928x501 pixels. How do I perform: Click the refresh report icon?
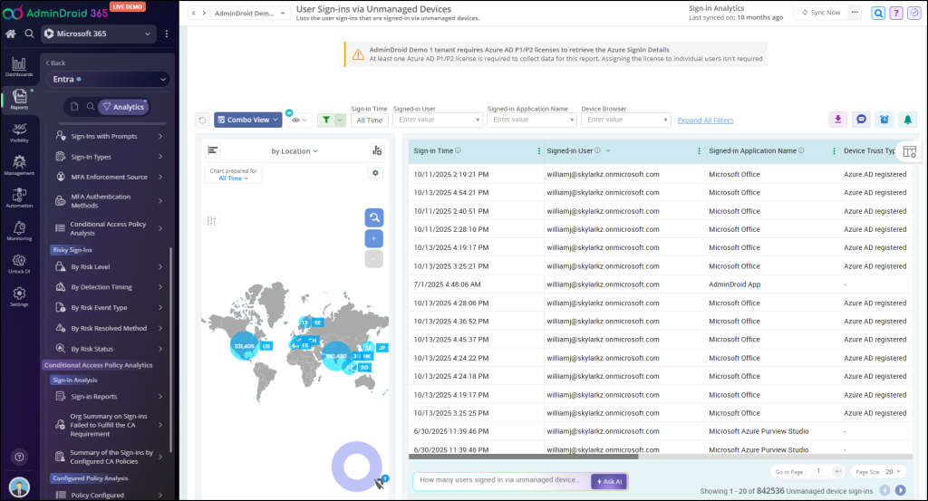202,120
